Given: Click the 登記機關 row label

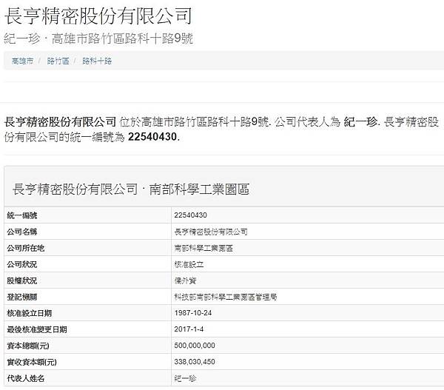Looking at the screenshot, I should pyautogui.click(x=21, y=297).
